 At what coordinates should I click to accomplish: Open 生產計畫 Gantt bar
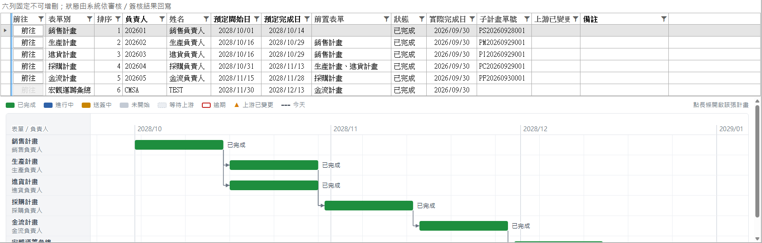(x=274, y=165)
